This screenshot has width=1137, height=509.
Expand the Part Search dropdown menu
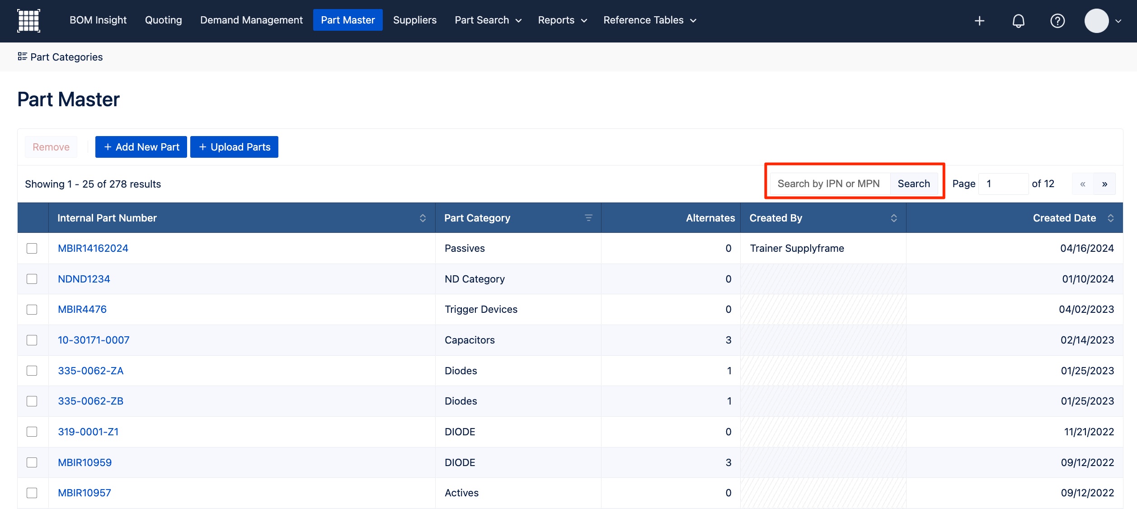tap(488, 20)
